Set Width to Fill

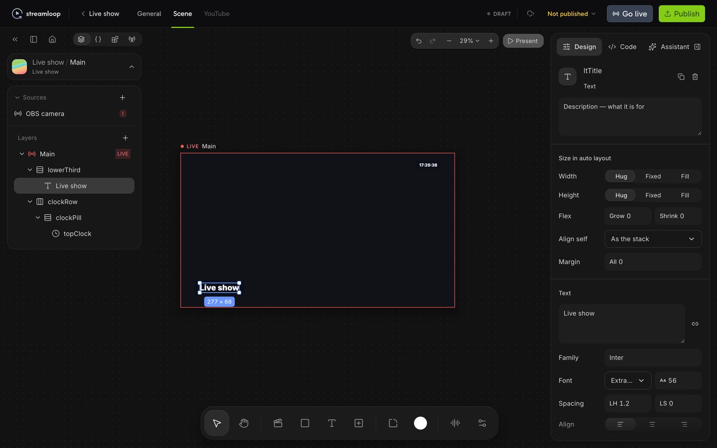[x=685, y=176]
